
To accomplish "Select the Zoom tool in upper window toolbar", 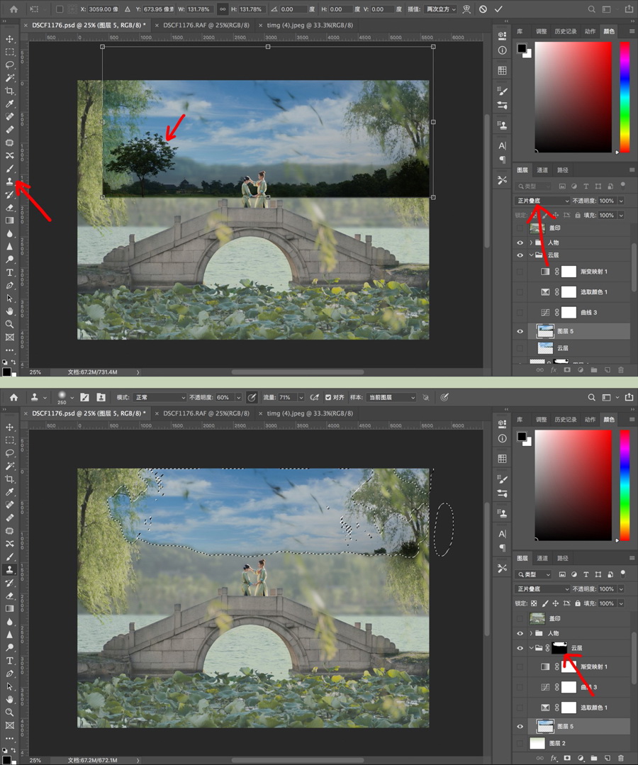I will click(x=9, y=324).
